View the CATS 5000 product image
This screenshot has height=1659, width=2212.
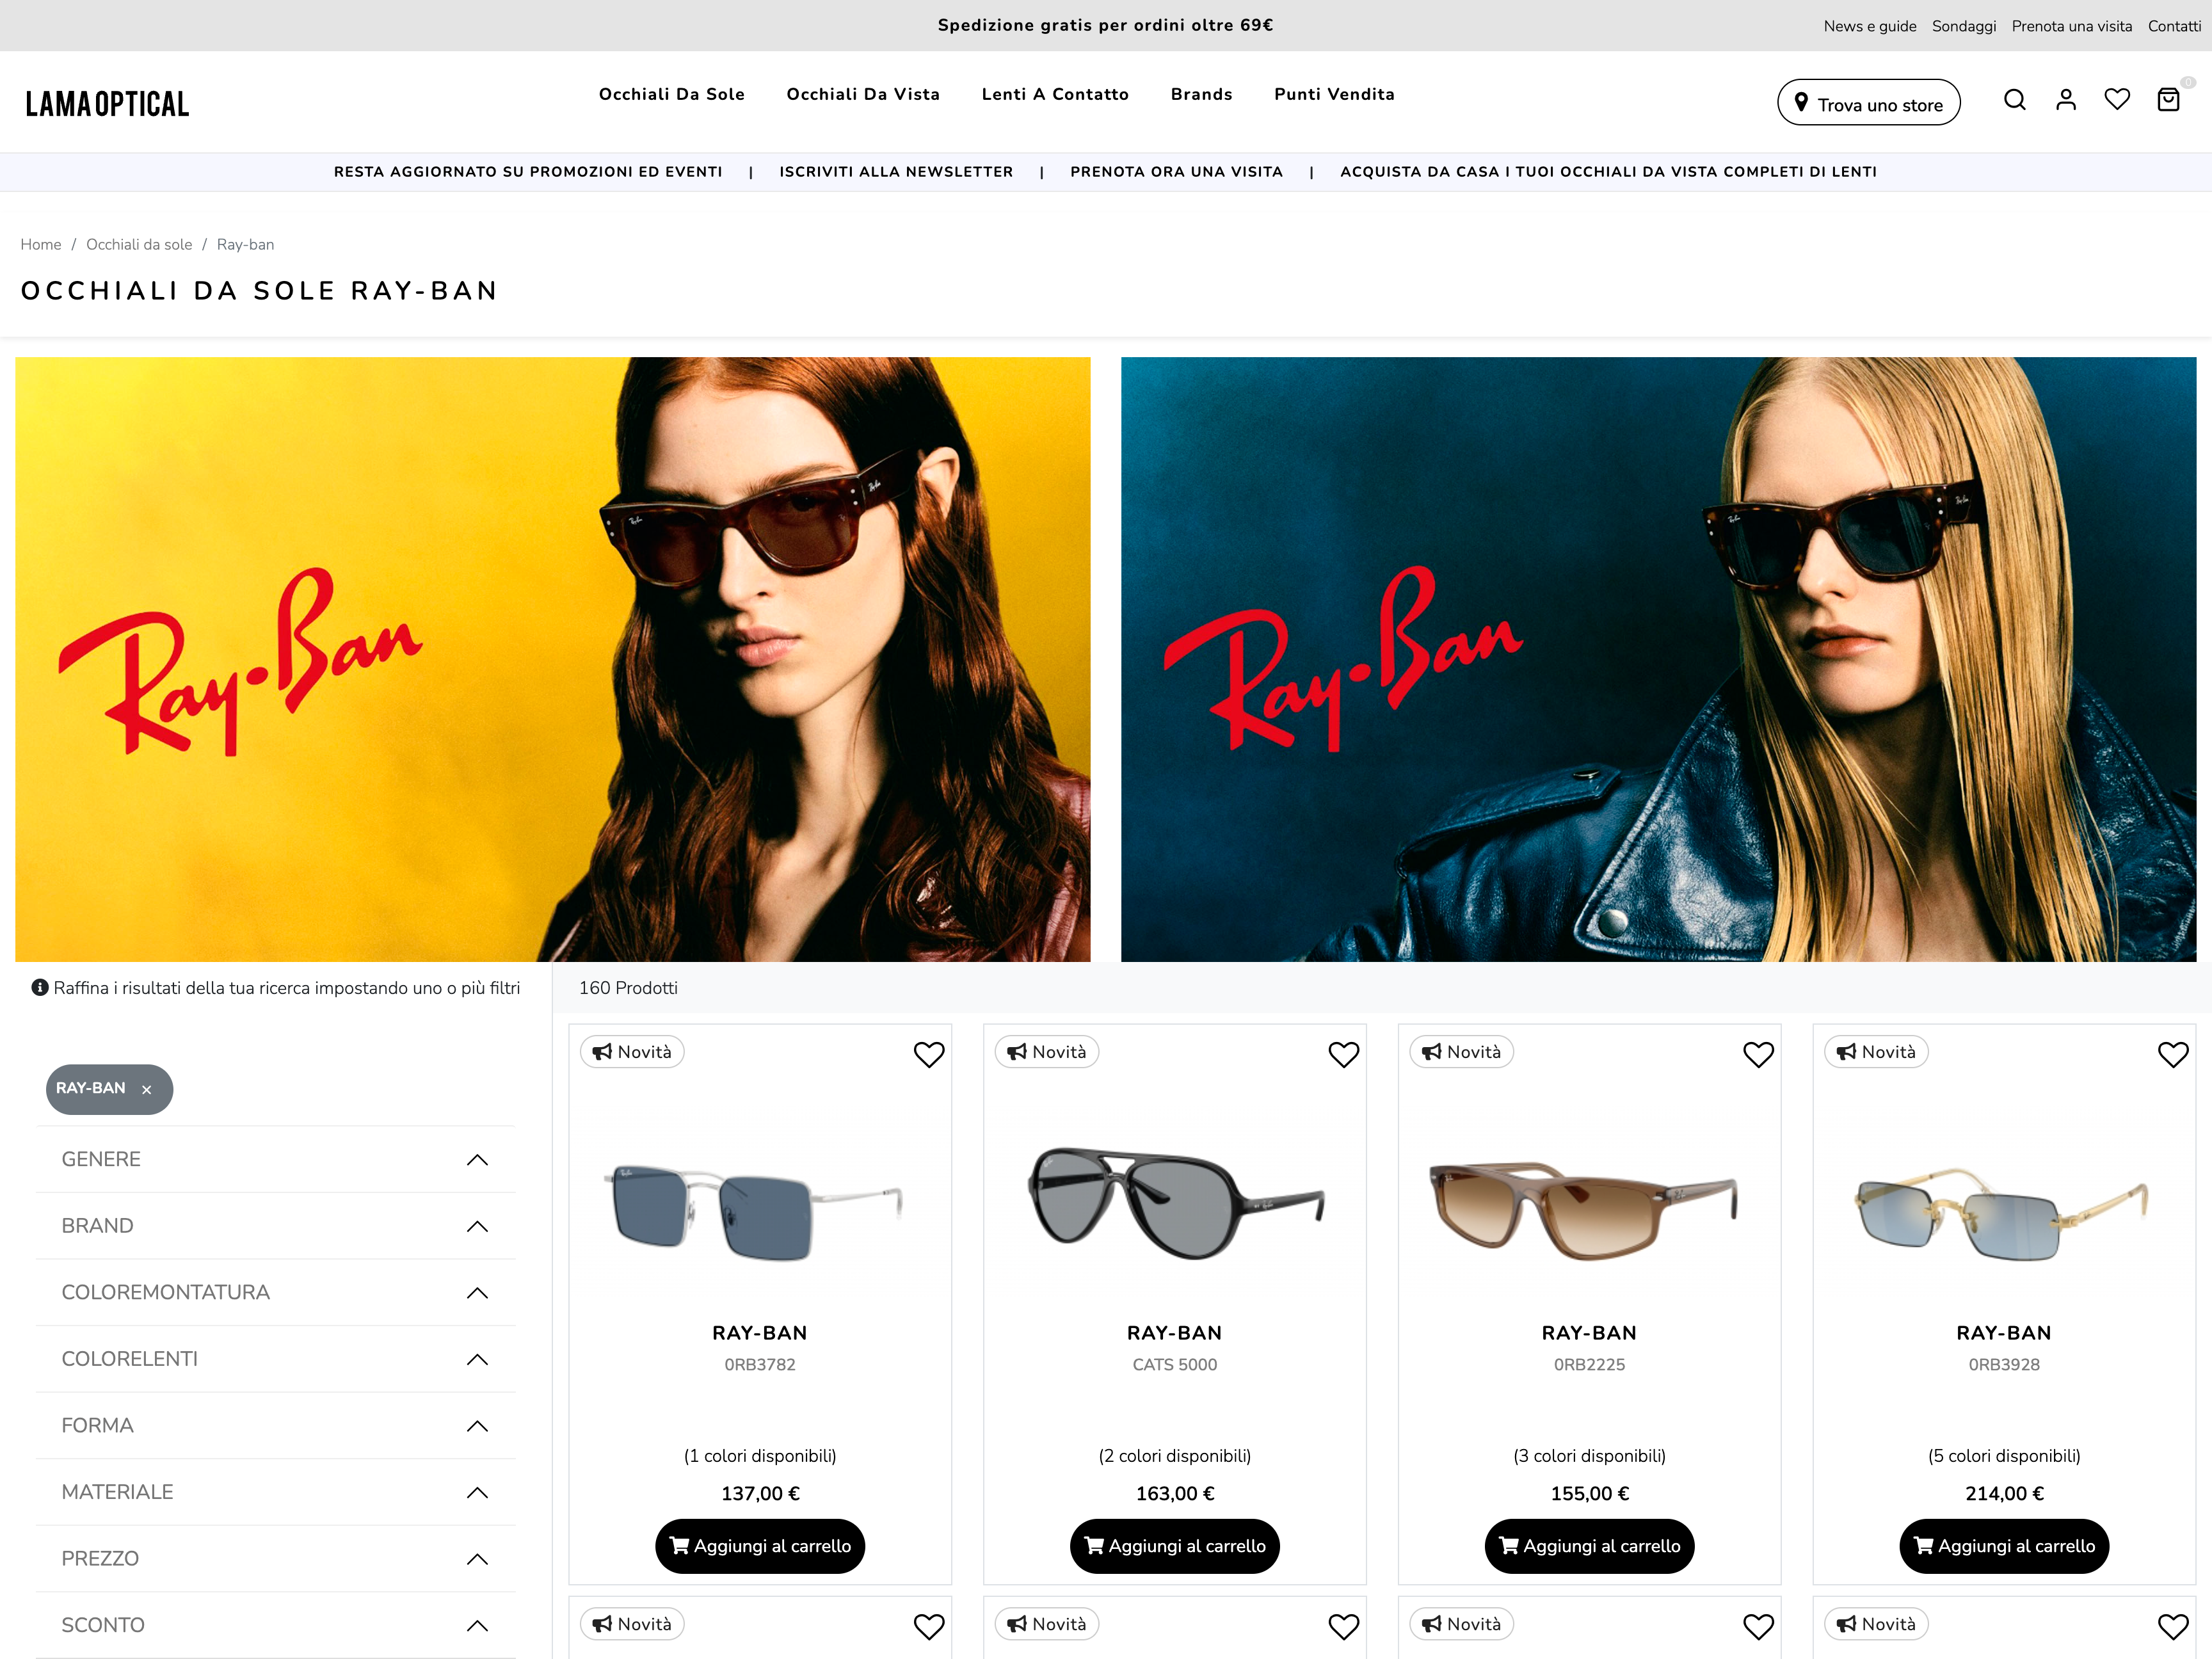point(1175,1203)
